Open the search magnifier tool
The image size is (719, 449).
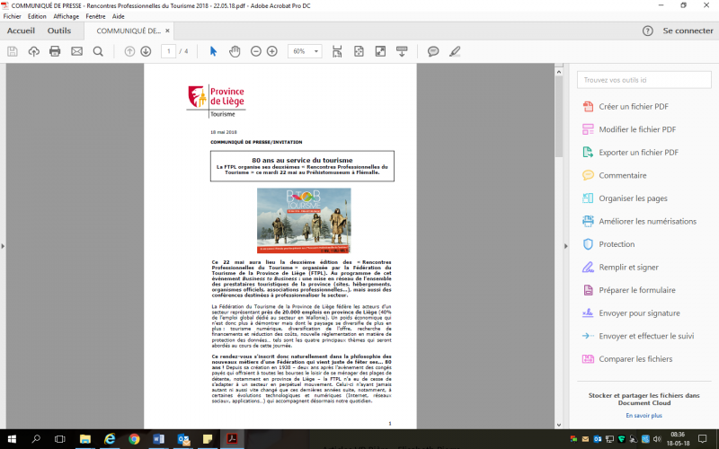98,51
